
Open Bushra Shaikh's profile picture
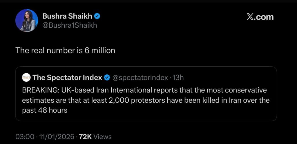coord(27,20)
